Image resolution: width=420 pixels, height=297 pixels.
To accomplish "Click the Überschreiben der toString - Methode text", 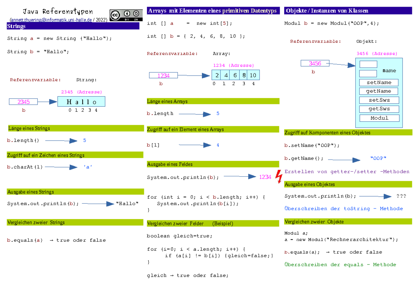I will (x=344, y=208).
